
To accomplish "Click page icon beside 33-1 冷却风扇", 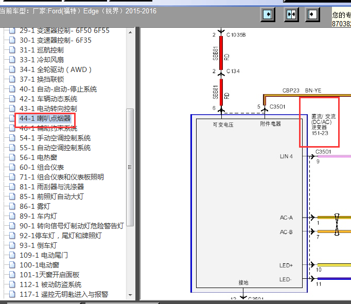I will (x=12, y=60).
